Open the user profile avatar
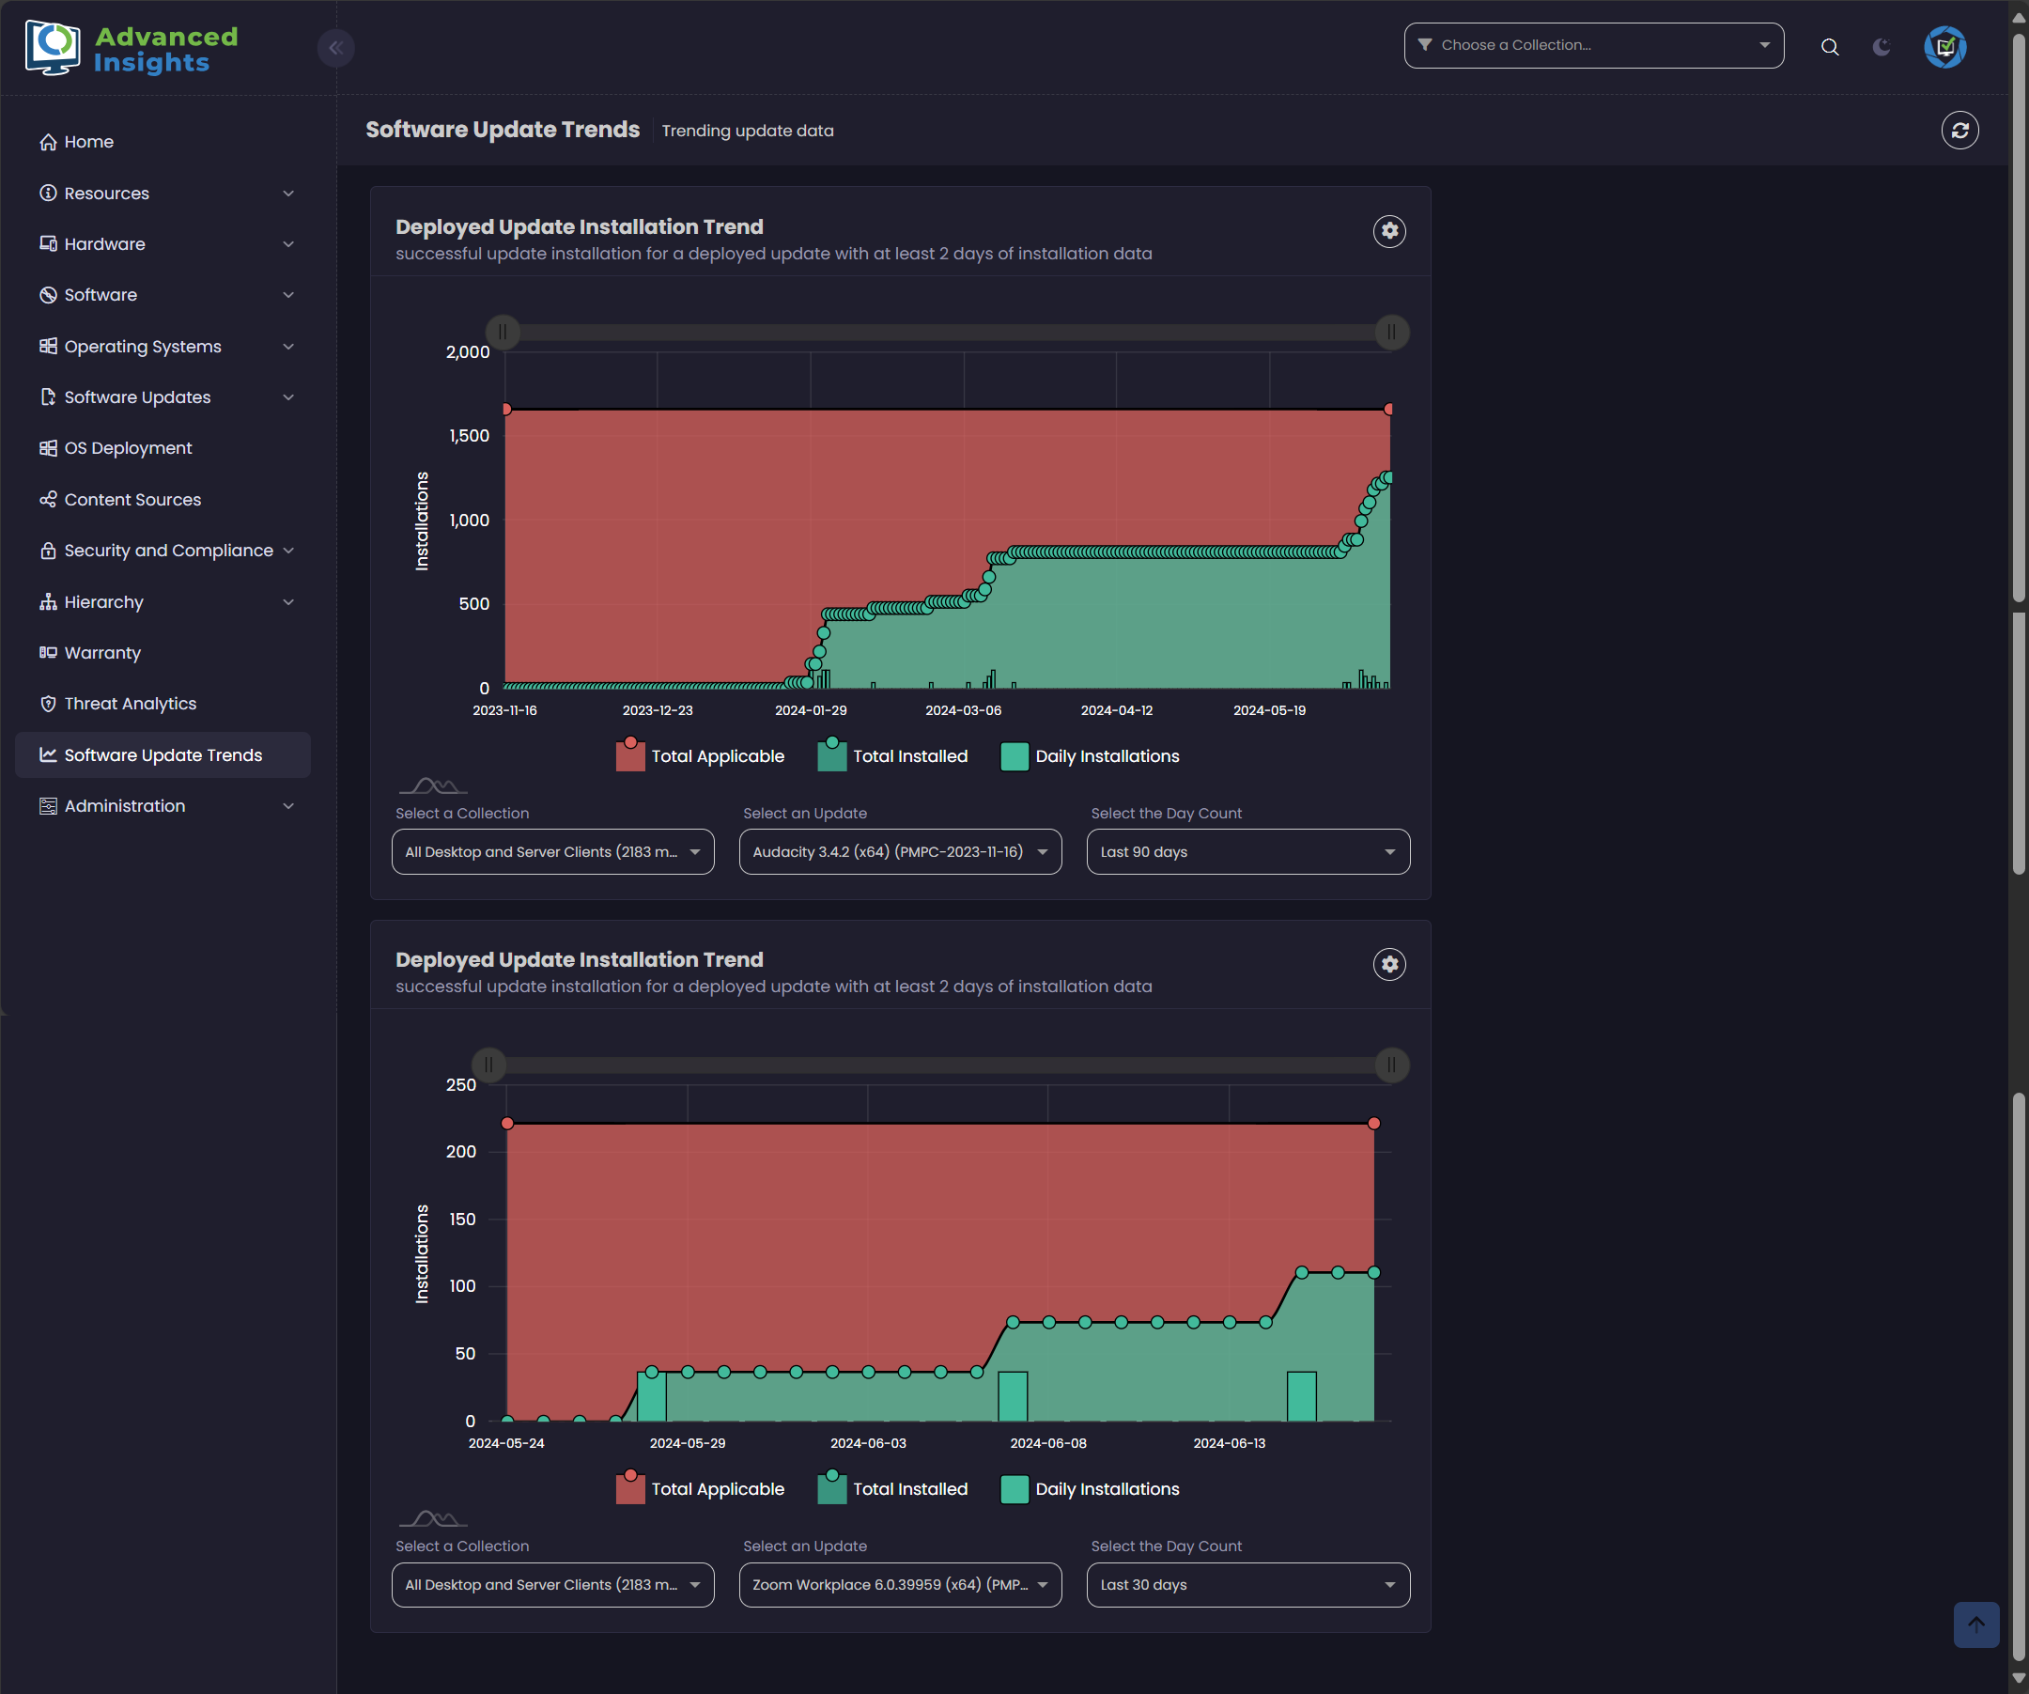2029x1694 pixels. pyautogui.click(x=1944, y=46)
